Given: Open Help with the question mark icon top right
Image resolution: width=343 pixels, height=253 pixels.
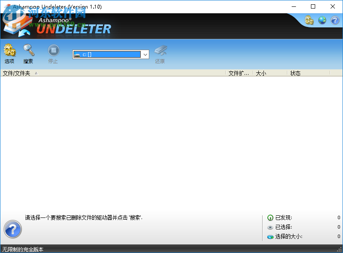Looking at the screenshot, I should click(335, 20).
